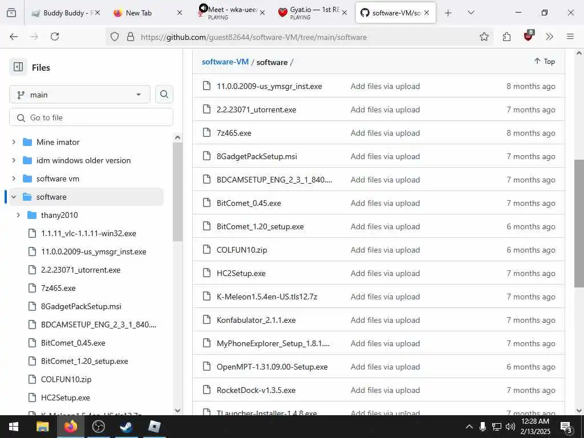Expand the Mine imator folder
Screen dimensions: 584x438
(14, 142)
